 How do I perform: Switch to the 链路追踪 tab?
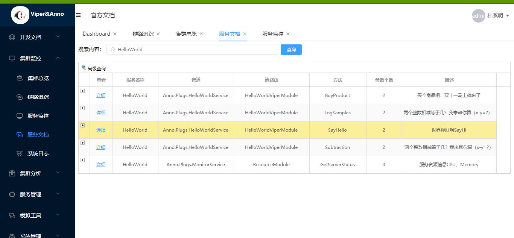[143, 34]
